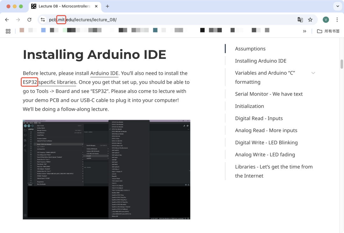Open the green V profile avatar

[x=326, y=20]
